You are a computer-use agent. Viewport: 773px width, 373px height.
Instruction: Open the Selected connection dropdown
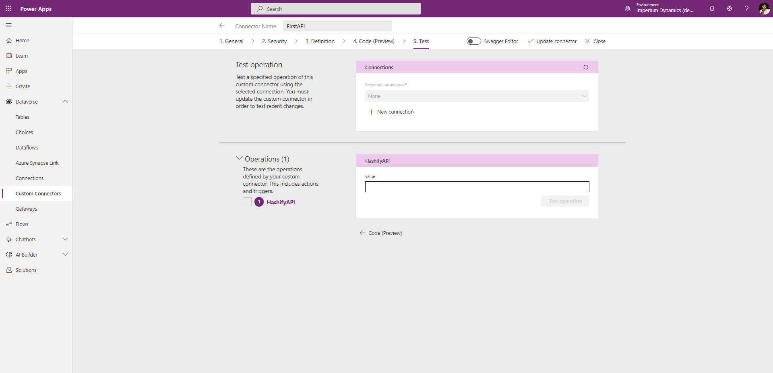coord(477,96)
